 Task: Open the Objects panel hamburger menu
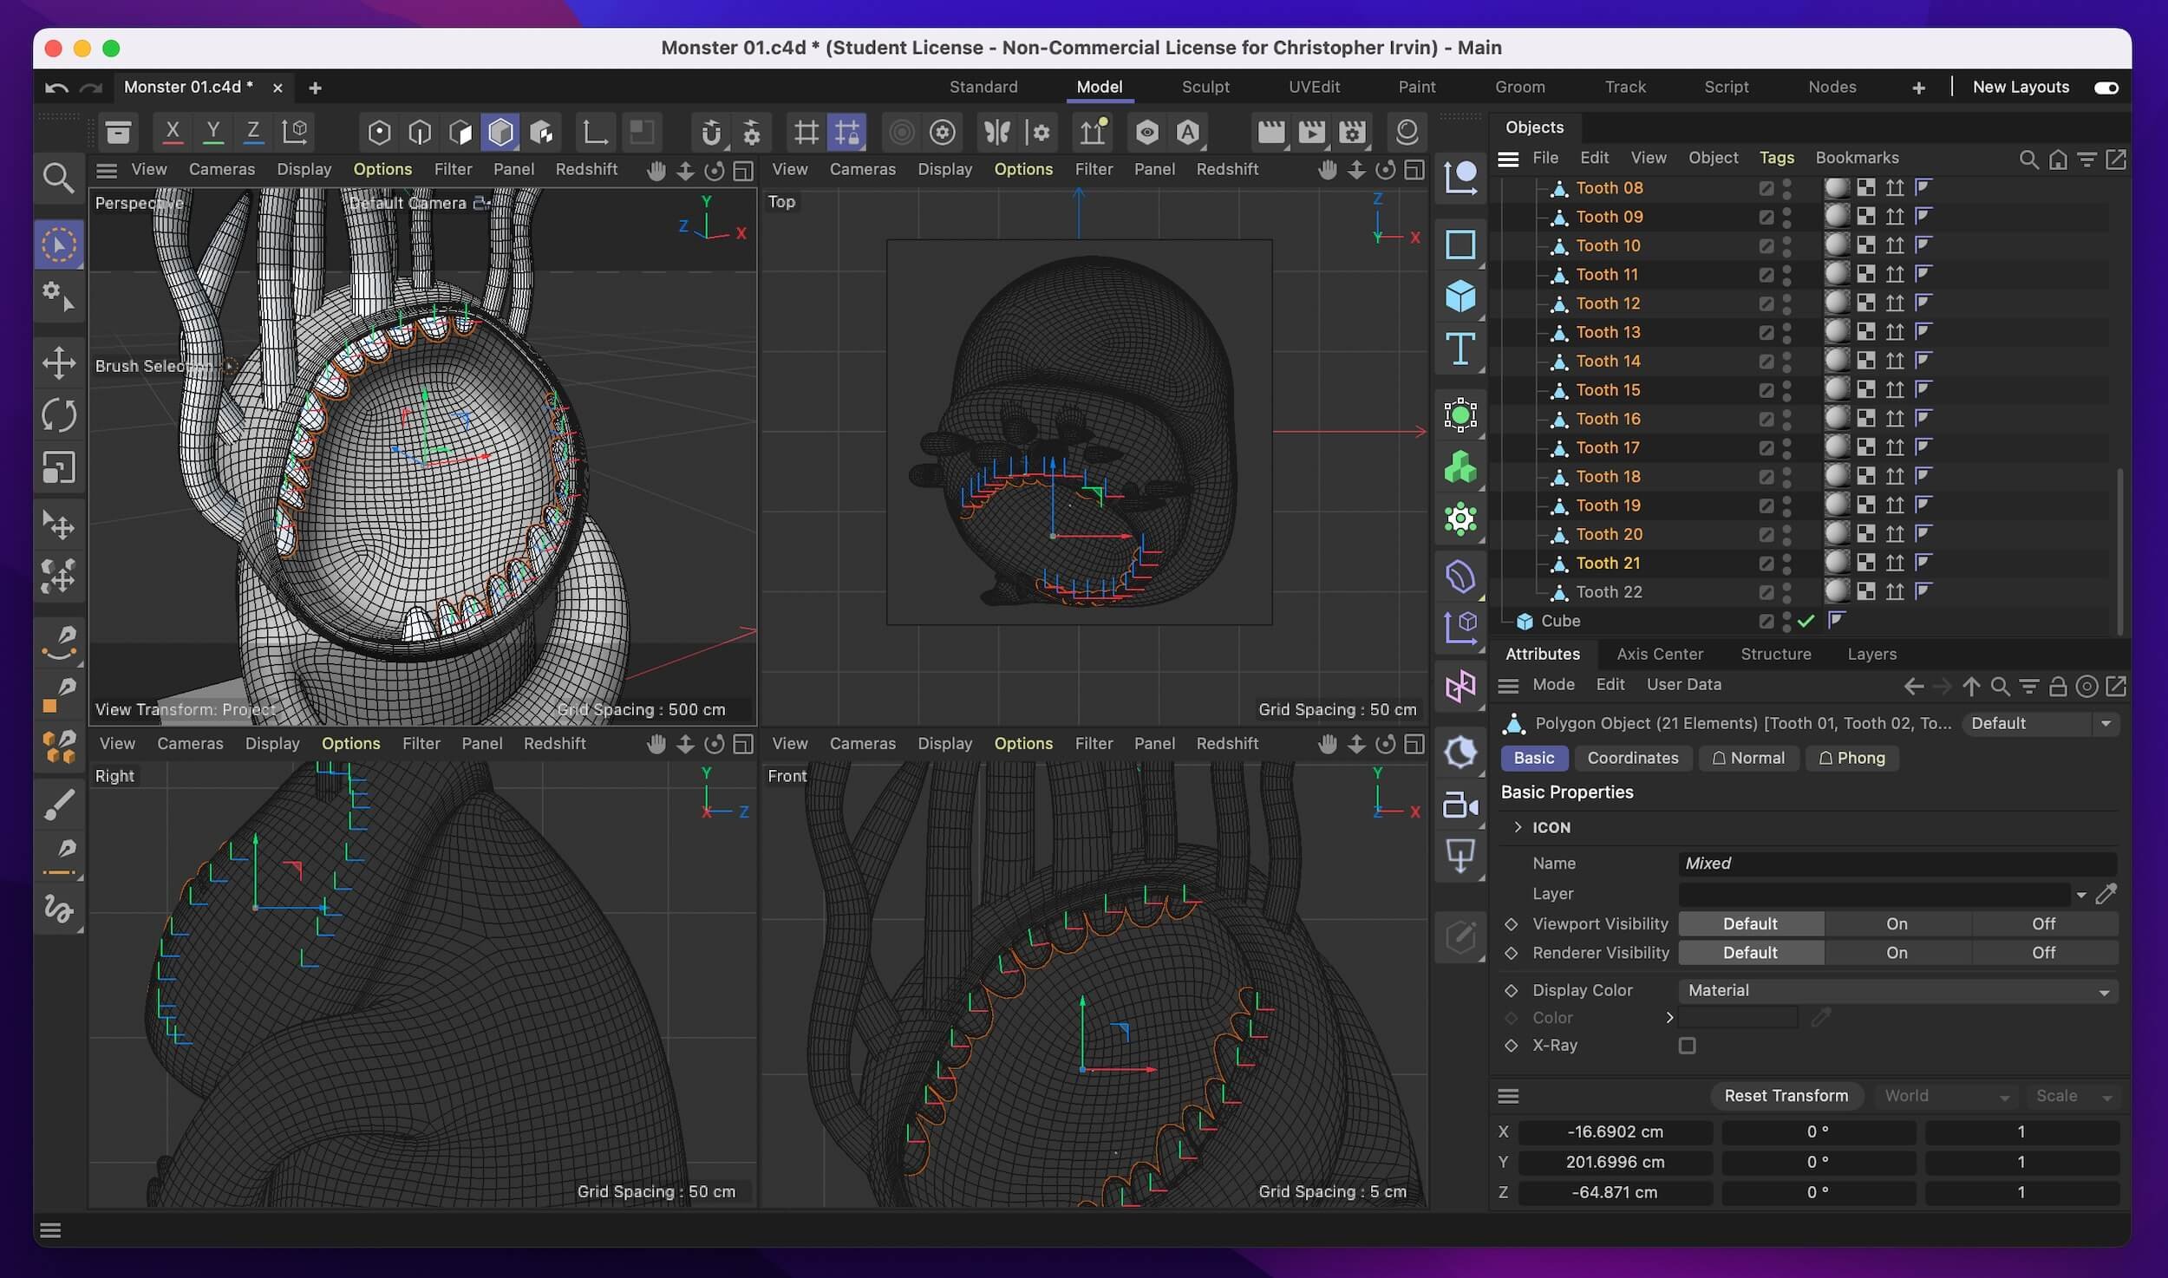[1508, 159]
